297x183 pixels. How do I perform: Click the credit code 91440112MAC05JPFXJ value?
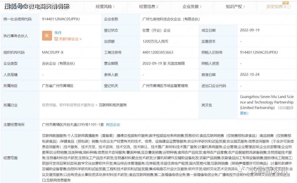pyautogui.click(x=61, y=19)
